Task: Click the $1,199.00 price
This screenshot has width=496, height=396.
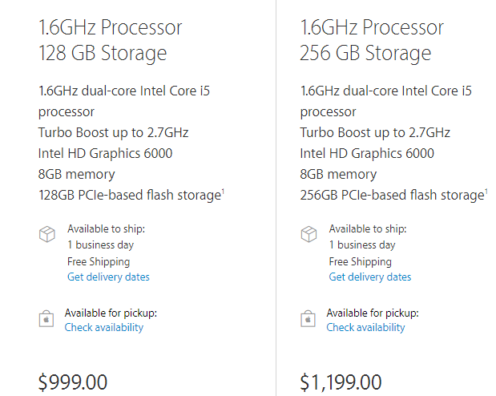Action: click(341, 382)
